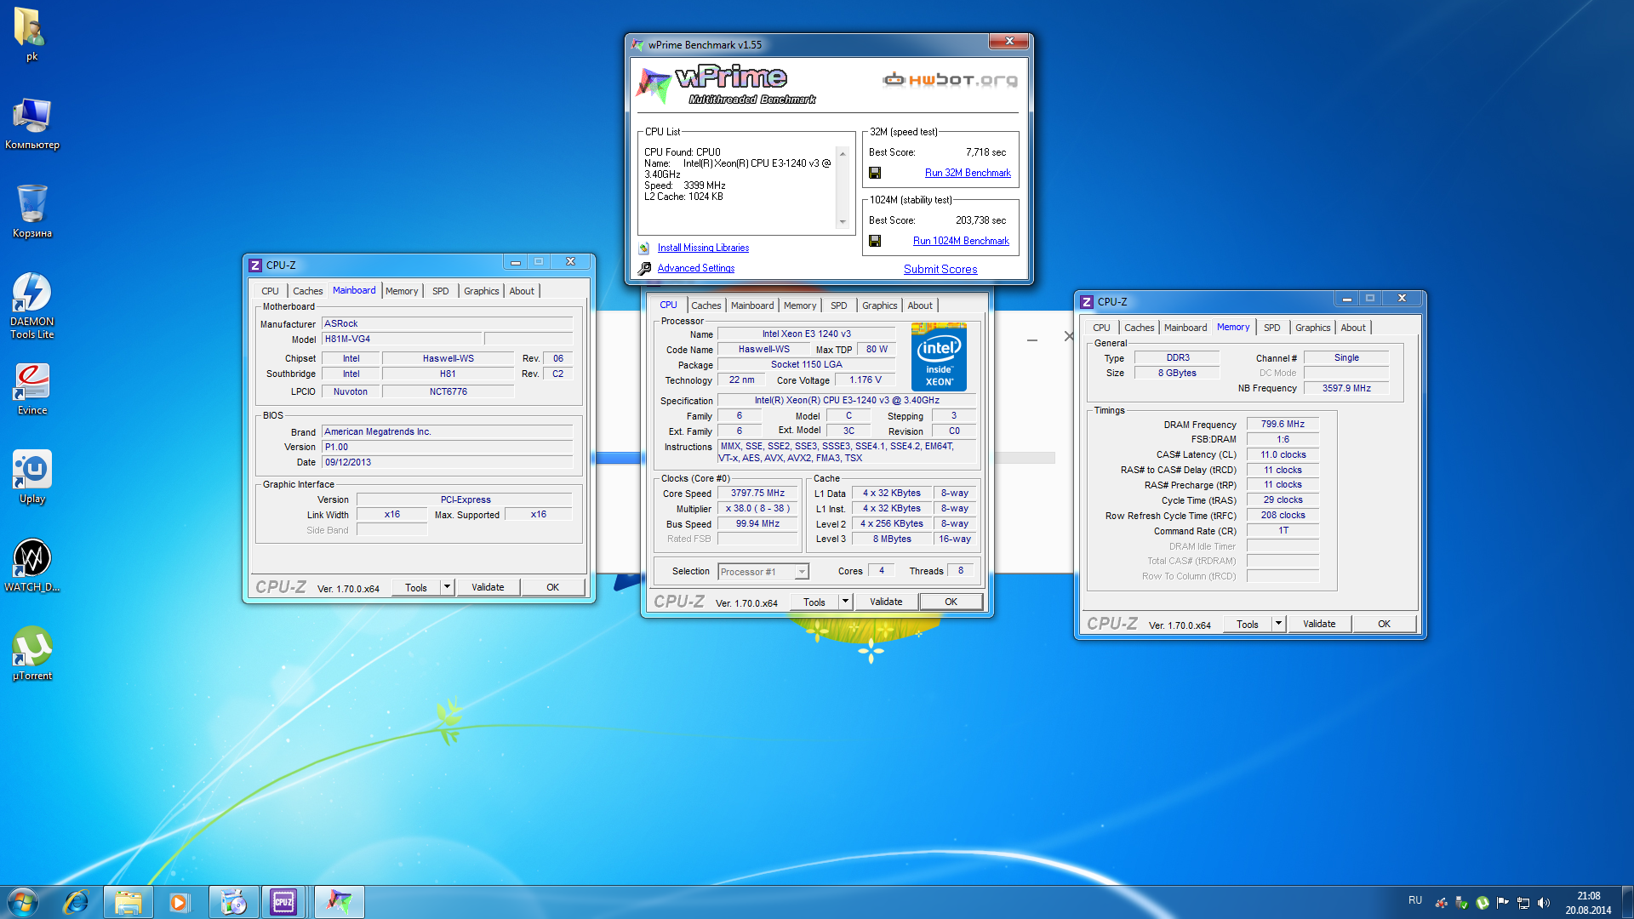Click the HWBOT.org logo in wPrime

950,80
